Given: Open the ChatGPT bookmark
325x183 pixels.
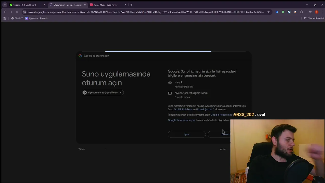Looking at the screenshot, I should [x=17, y=18].
